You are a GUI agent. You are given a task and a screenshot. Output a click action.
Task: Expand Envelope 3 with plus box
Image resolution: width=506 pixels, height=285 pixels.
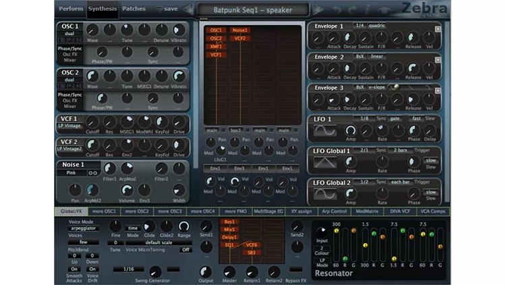pos(438,90)
